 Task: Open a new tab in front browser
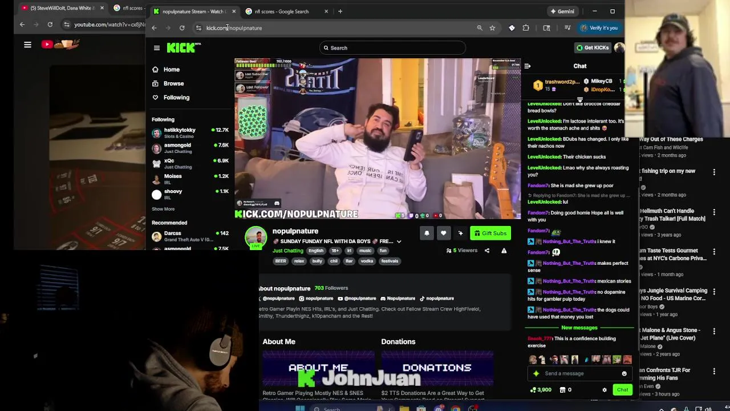[x=340, y=11]
